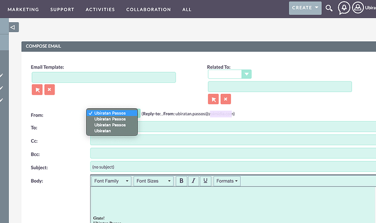Viewport: 376px width, 223px height.
Task: Click into the Cc field
Action: click(x=233, y=140)
